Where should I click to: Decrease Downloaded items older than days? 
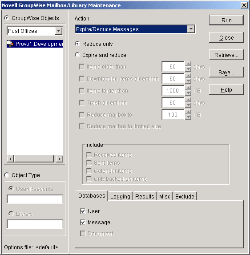pos(188,81)
